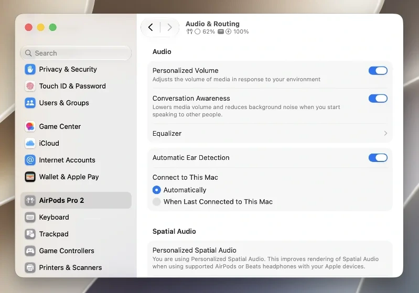Click the iCloud cloud icon

click(x=30, y=143)
